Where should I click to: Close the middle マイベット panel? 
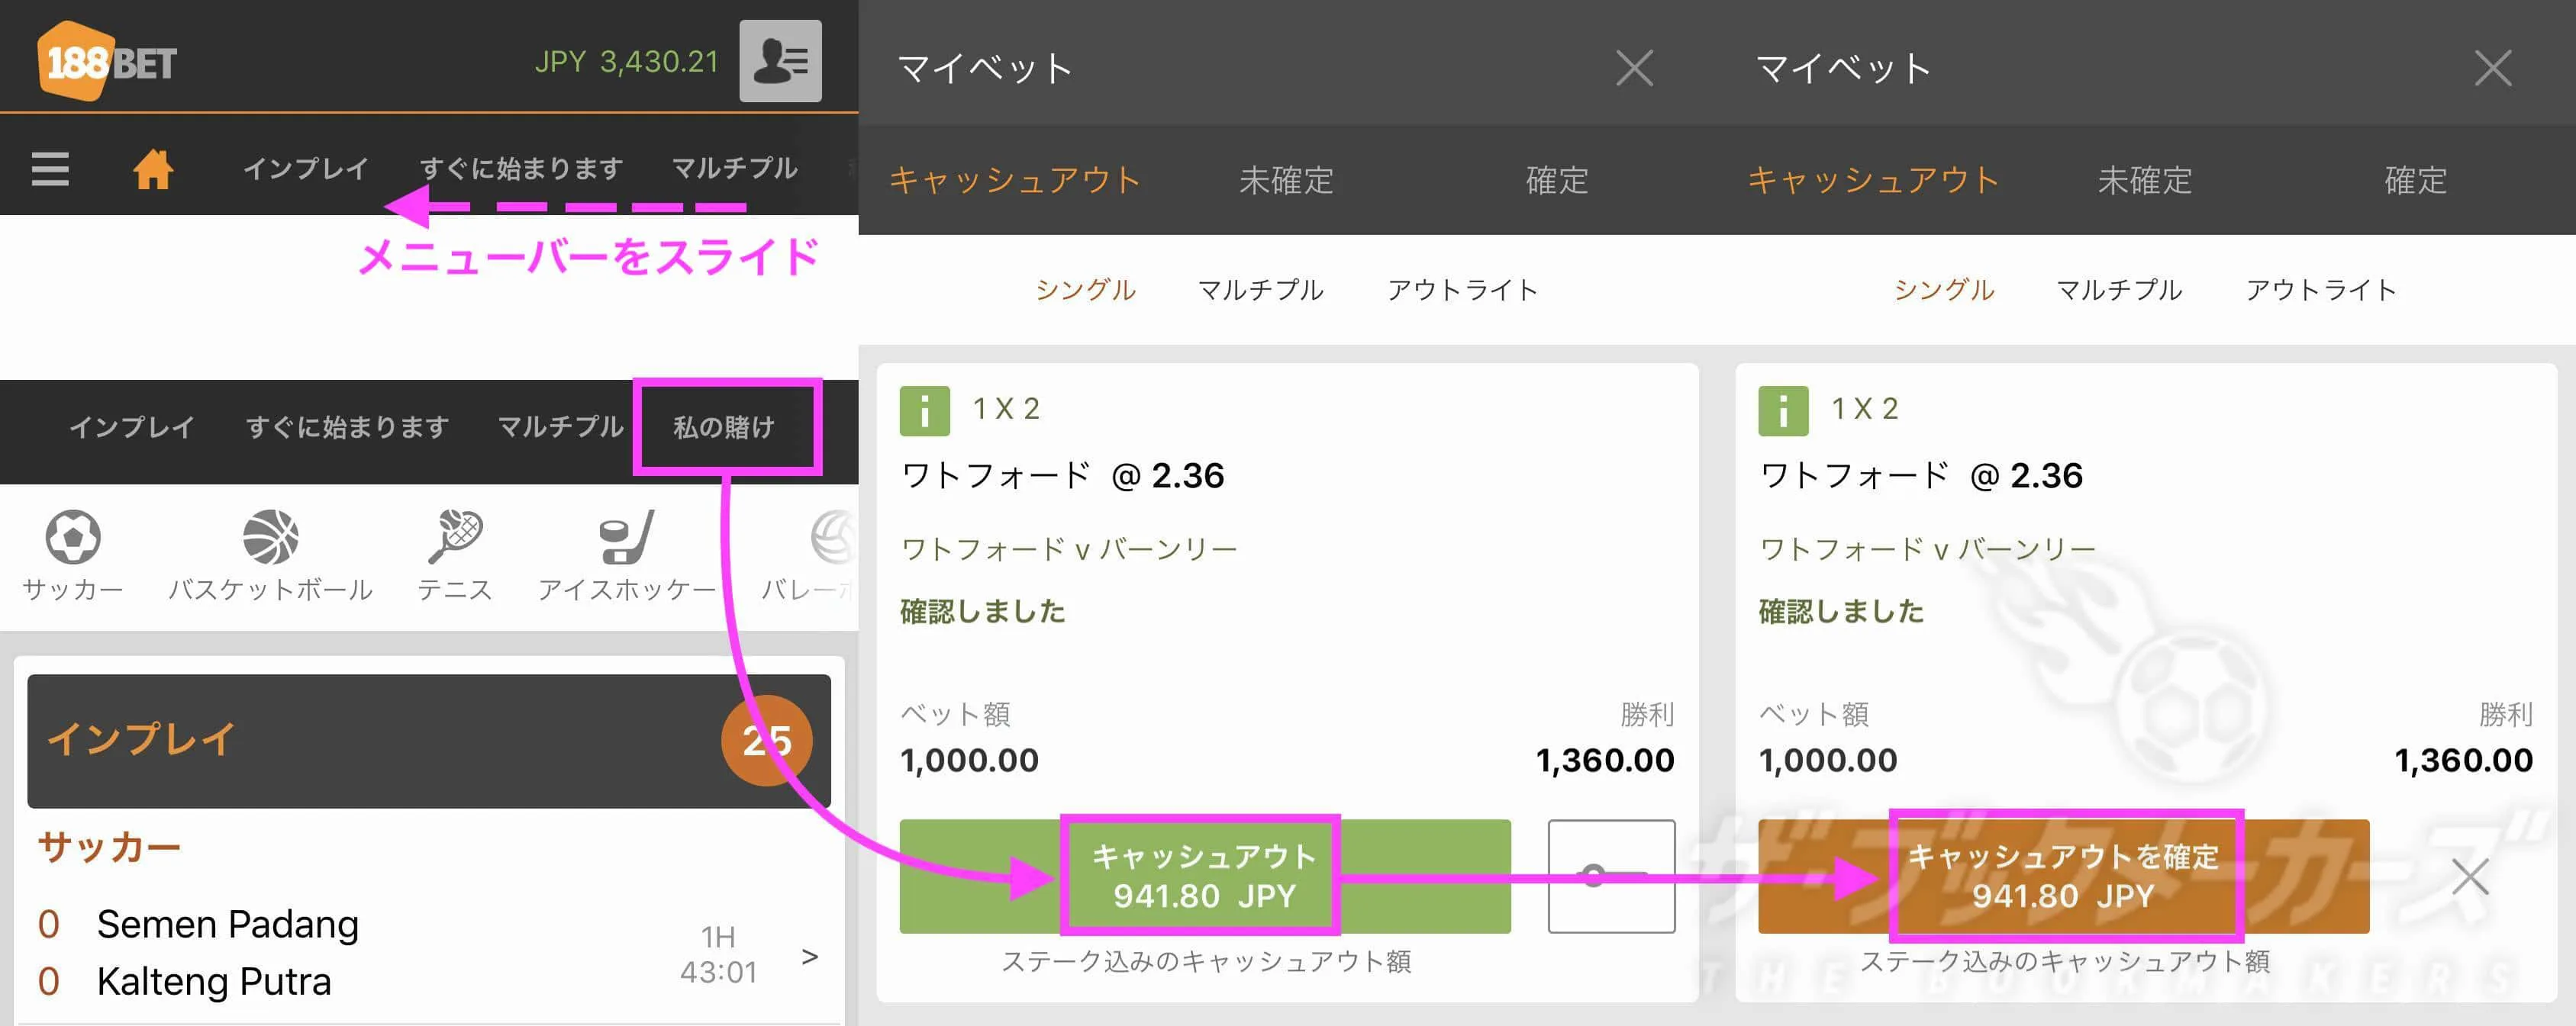click(1634, 69)
